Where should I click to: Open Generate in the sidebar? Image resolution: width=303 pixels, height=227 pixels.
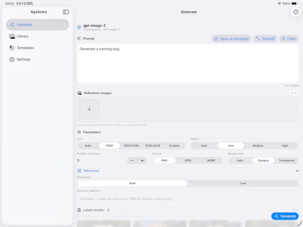(37, 25)
